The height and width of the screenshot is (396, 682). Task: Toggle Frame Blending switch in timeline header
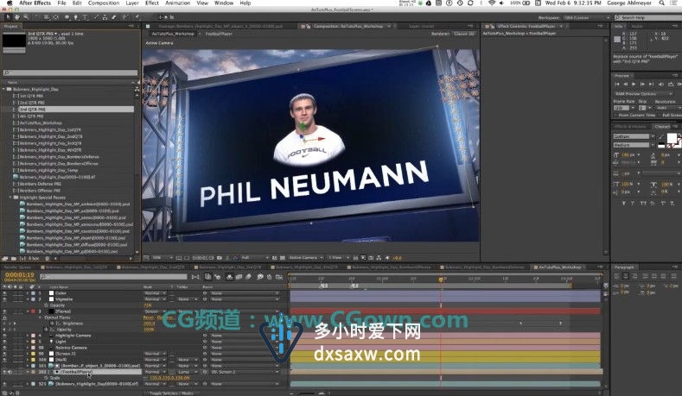239,277
